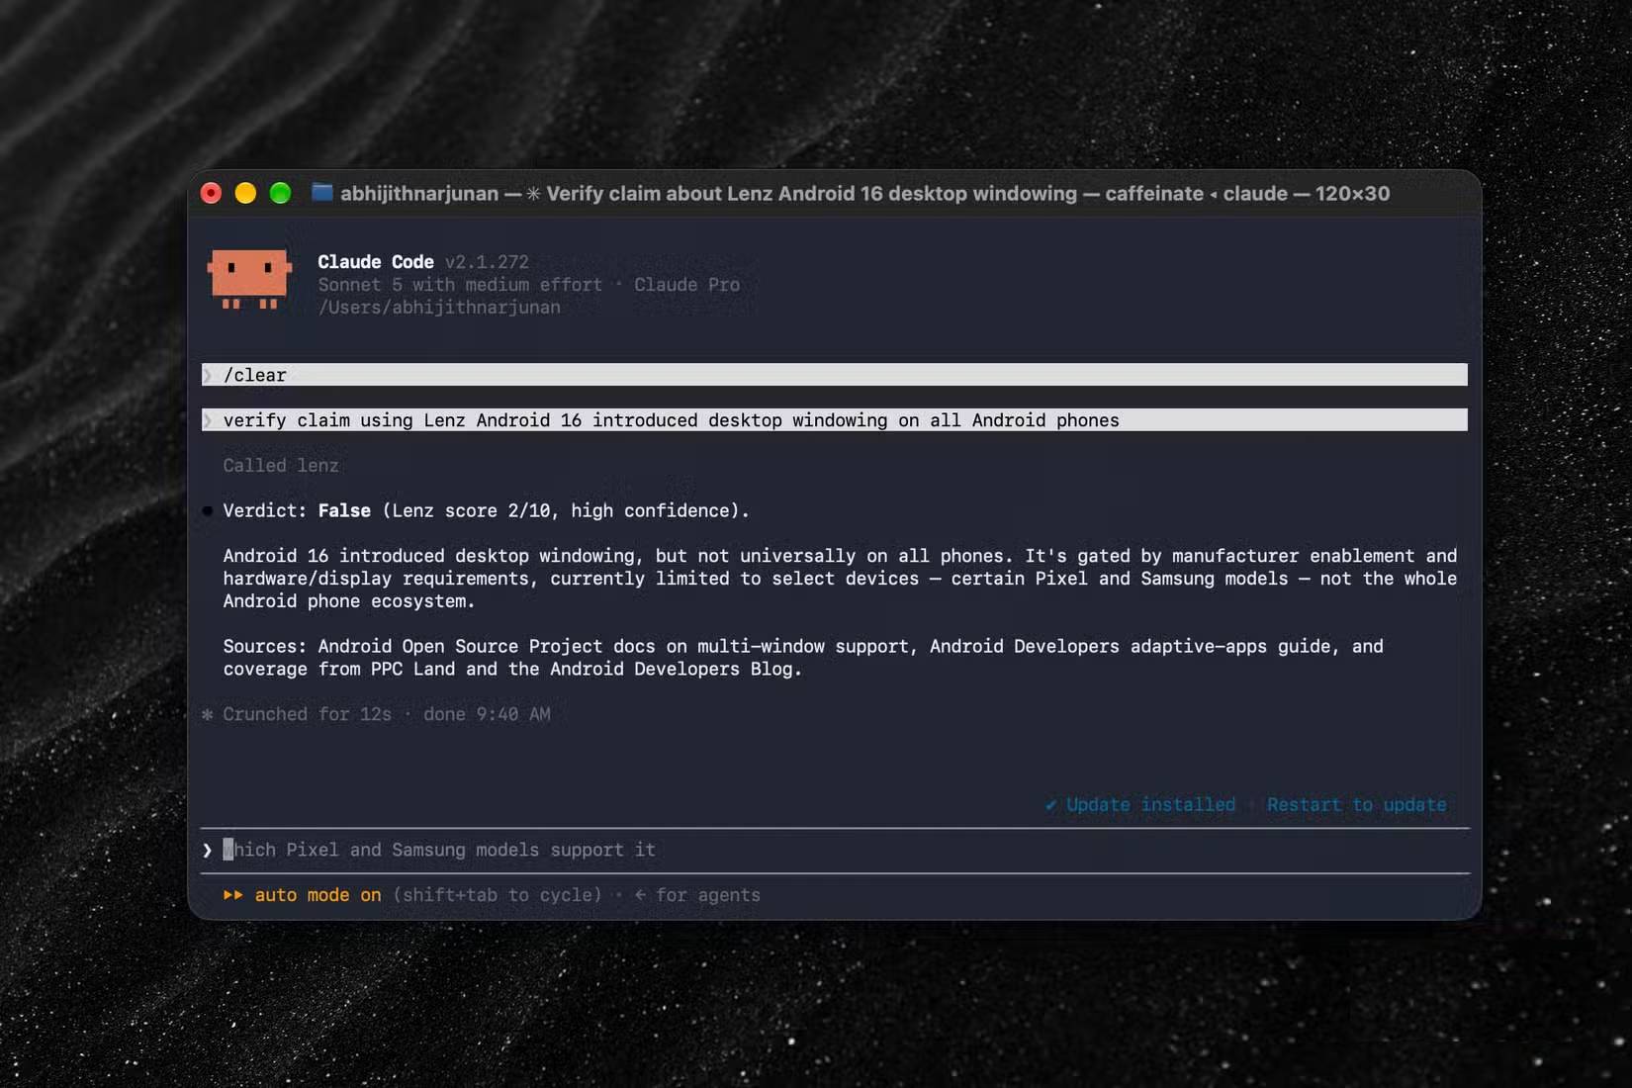Click the /Users/abhijithnarjunan path
The height and width of the screenshot is (1088, 1632).
[x=439, y=308]
